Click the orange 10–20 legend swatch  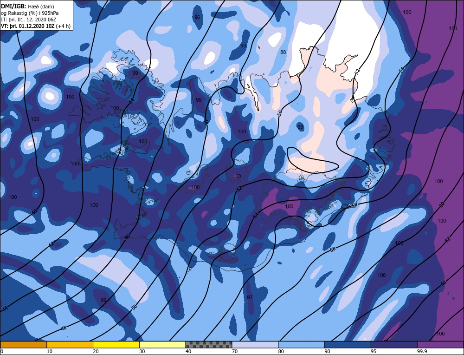[70, 345]
